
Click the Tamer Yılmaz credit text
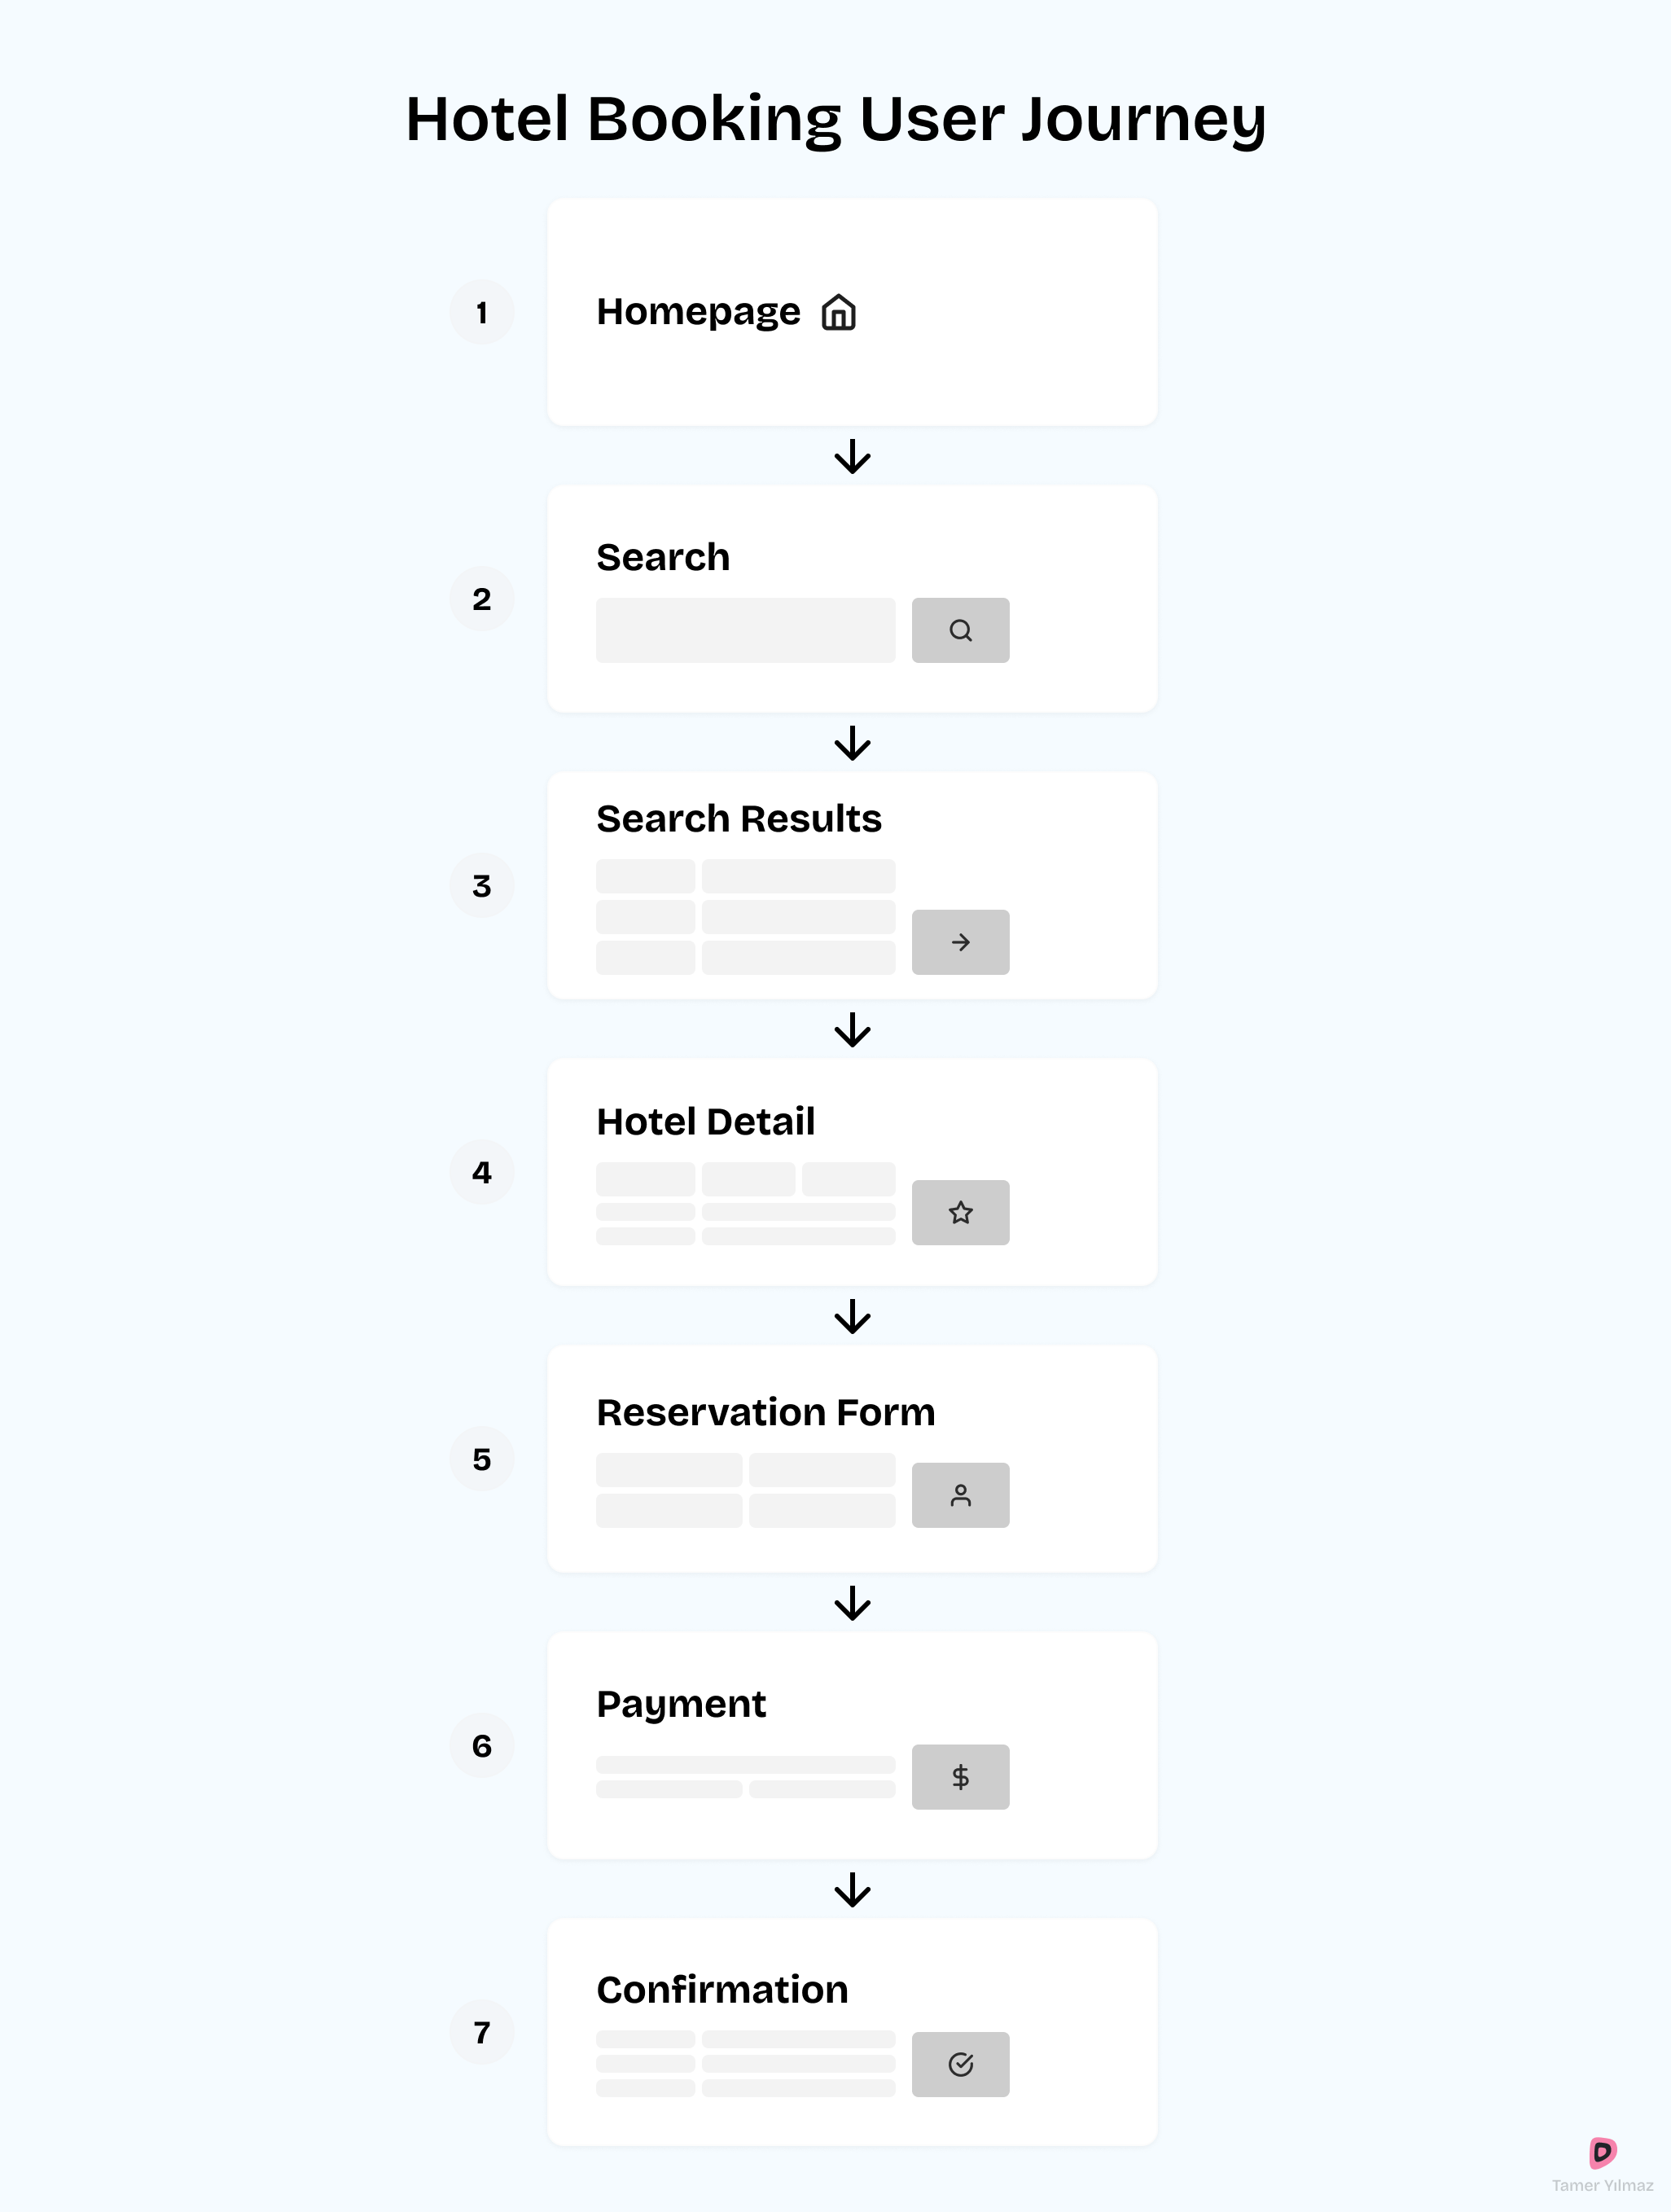tap(1602, 2185)
